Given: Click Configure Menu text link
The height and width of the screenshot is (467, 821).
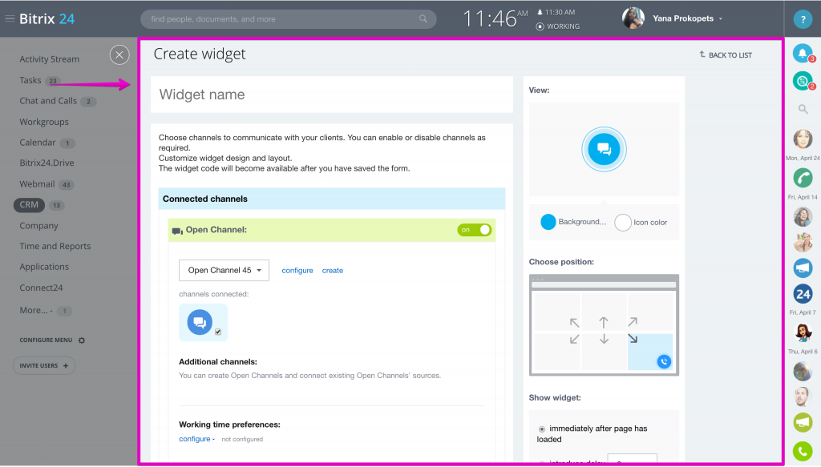Looking at the screenshot, I should pyautogui.click(x=46, y=340).
